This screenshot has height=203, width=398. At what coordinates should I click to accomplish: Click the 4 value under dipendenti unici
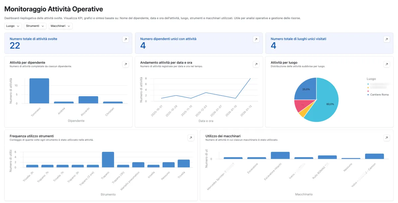coord(143,46)
